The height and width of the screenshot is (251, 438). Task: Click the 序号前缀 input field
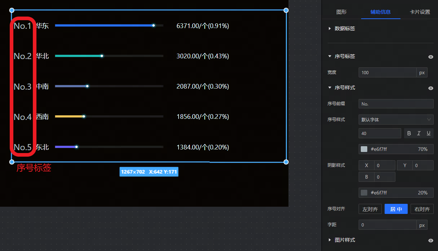[x=396, y=104]
